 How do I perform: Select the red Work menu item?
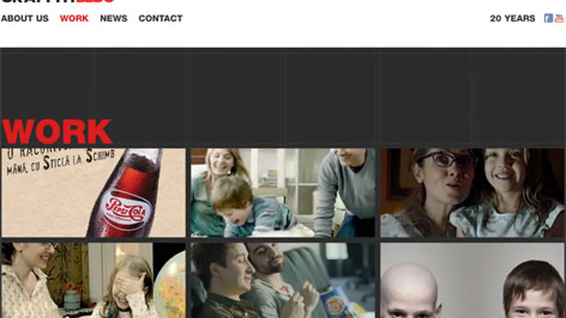click(x=74, y=18)
